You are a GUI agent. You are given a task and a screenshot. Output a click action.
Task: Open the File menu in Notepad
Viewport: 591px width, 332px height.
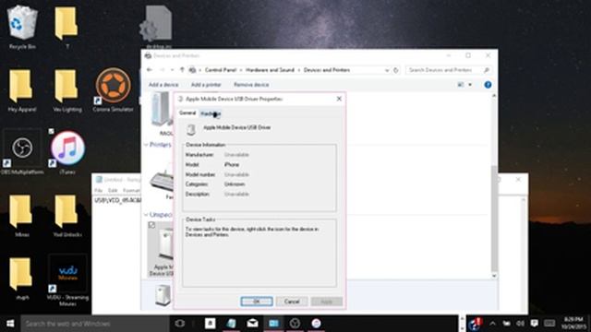click(99, 191)
